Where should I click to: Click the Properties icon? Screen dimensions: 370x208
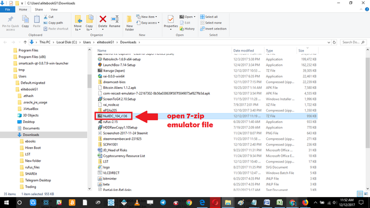click(x=171, y=19)
